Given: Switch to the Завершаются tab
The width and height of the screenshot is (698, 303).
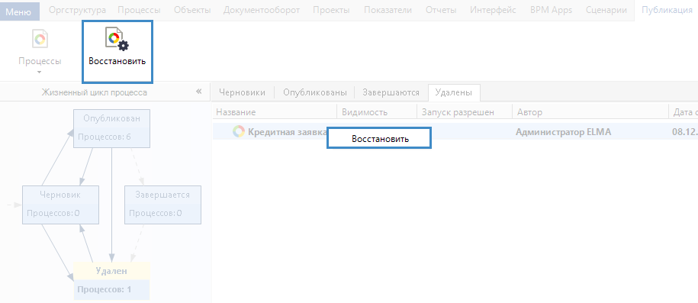Looking at the screenshot, I should pos(391,92).
